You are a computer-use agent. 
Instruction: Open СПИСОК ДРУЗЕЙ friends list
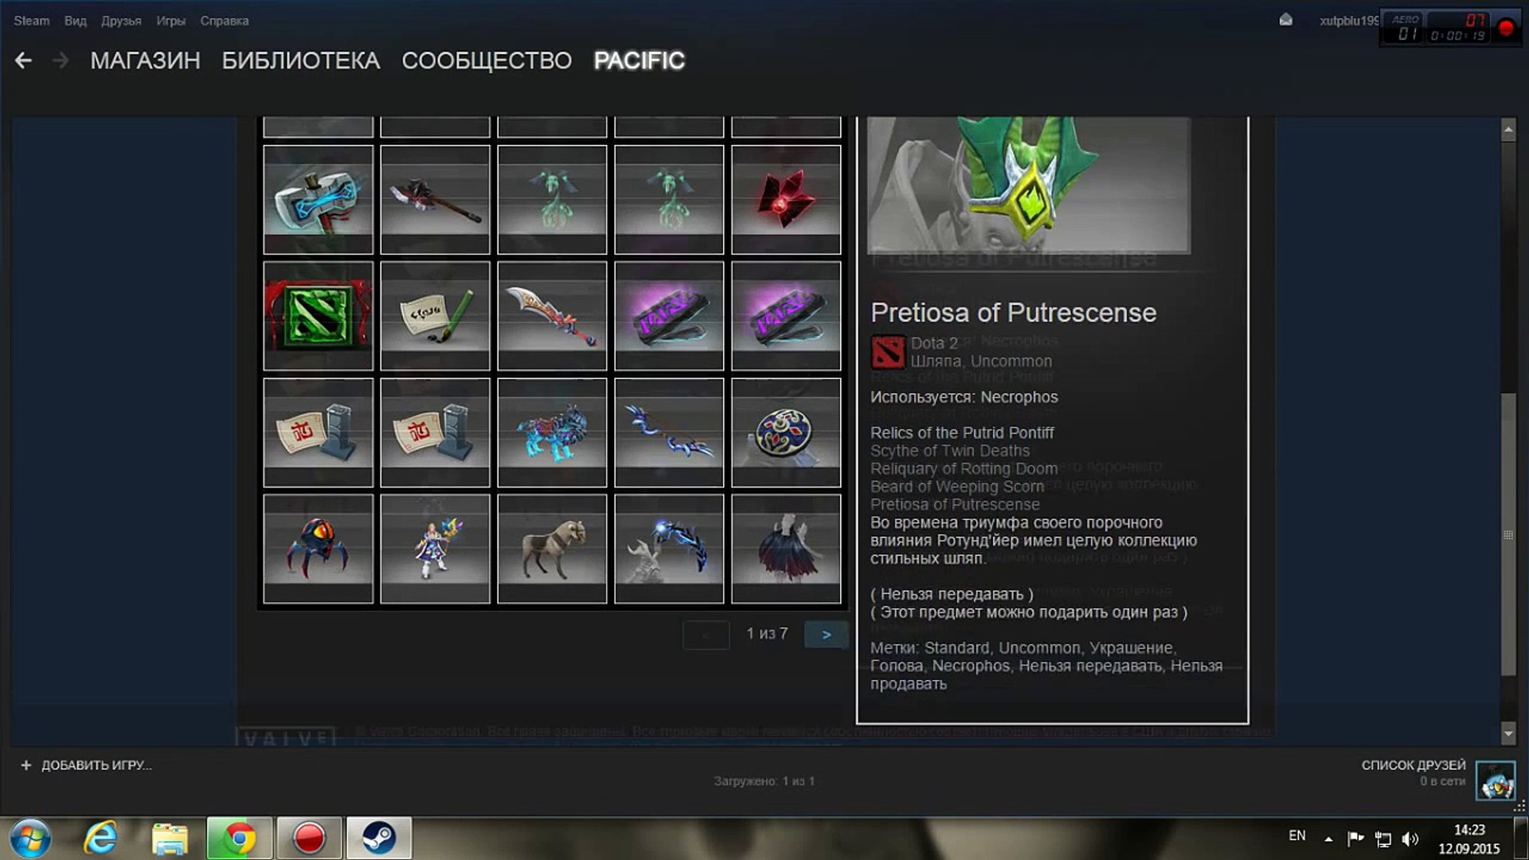1414,765
